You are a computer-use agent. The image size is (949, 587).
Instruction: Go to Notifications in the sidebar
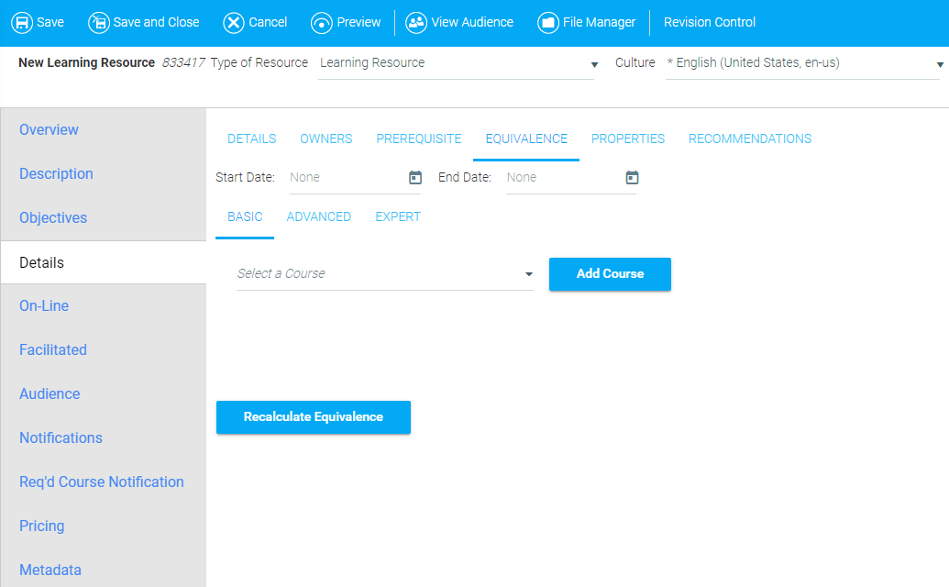(x=61, y=438)
